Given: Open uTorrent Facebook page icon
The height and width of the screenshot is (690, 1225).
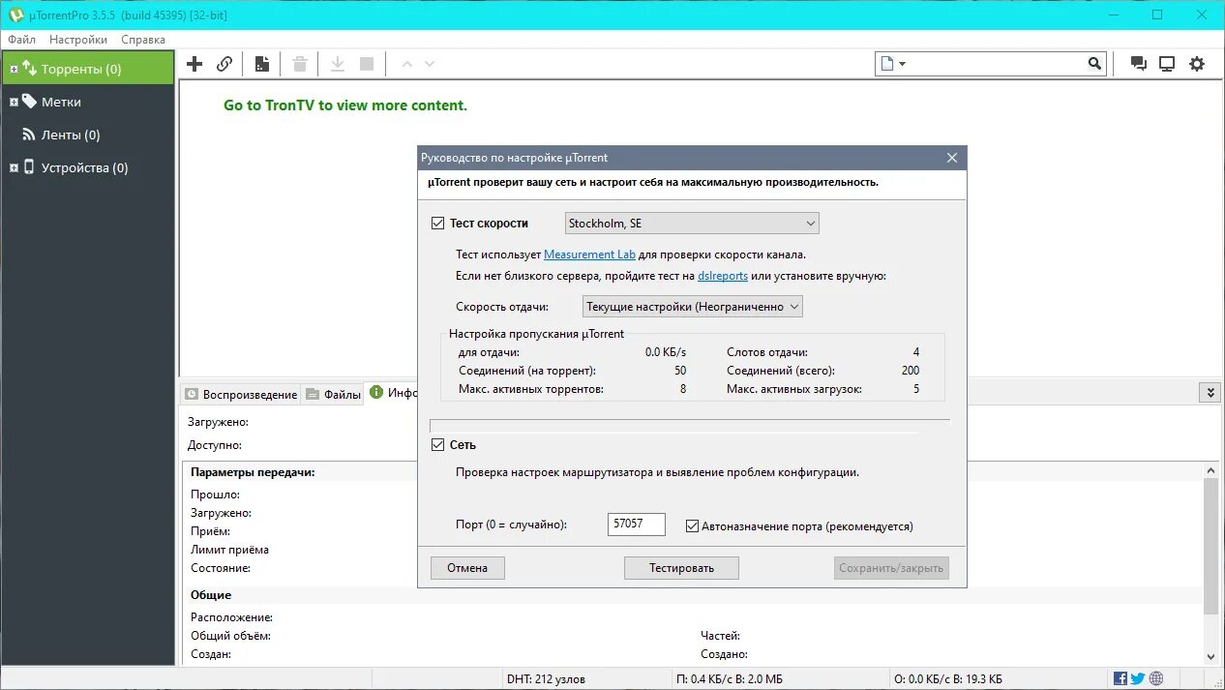Looking at the screenshot, I should pyautogui.click(x=1120, y=677).
